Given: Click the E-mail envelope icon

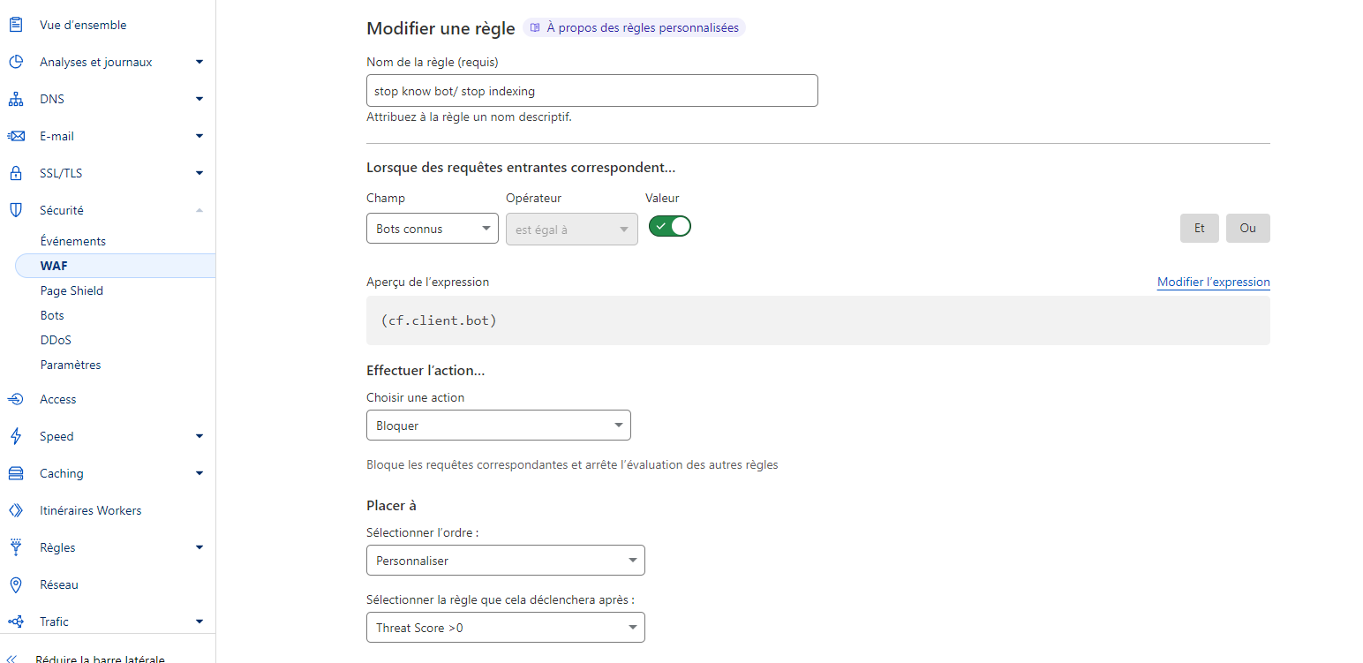Looking at the screenshot, I should [x=15, y=136].
